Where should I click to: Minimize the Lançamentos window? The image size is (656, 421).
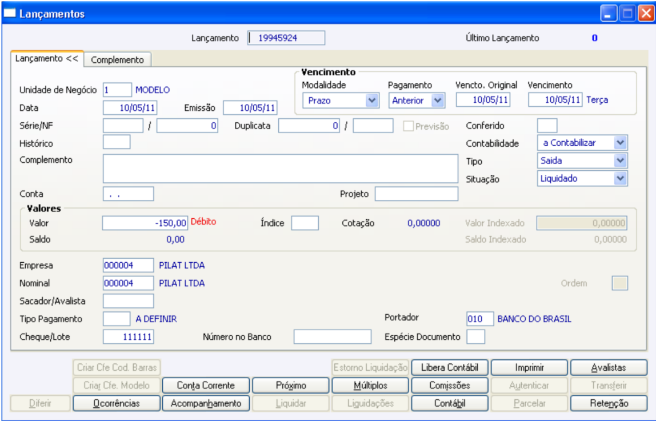coord(609,13)
